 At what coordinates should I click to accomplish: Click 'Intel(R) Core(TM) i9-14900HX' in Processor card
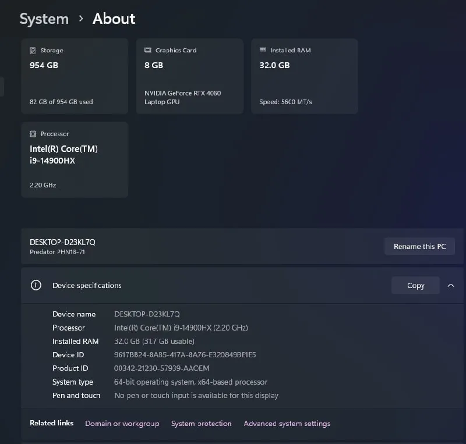63,155
